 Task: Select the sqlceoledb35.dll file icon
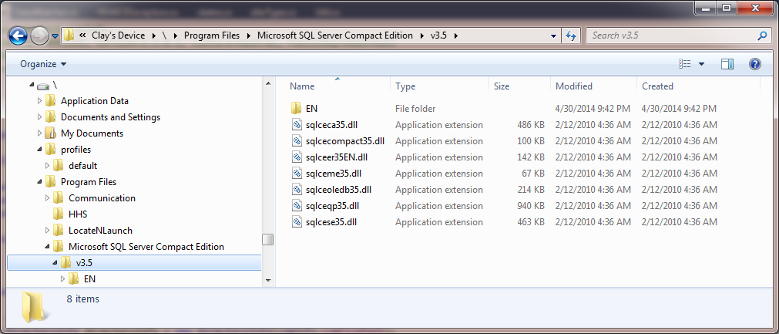297,190
